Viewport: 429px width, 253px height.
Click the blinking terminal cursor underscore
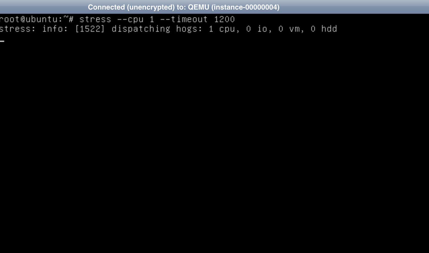(x=2, y=41)
